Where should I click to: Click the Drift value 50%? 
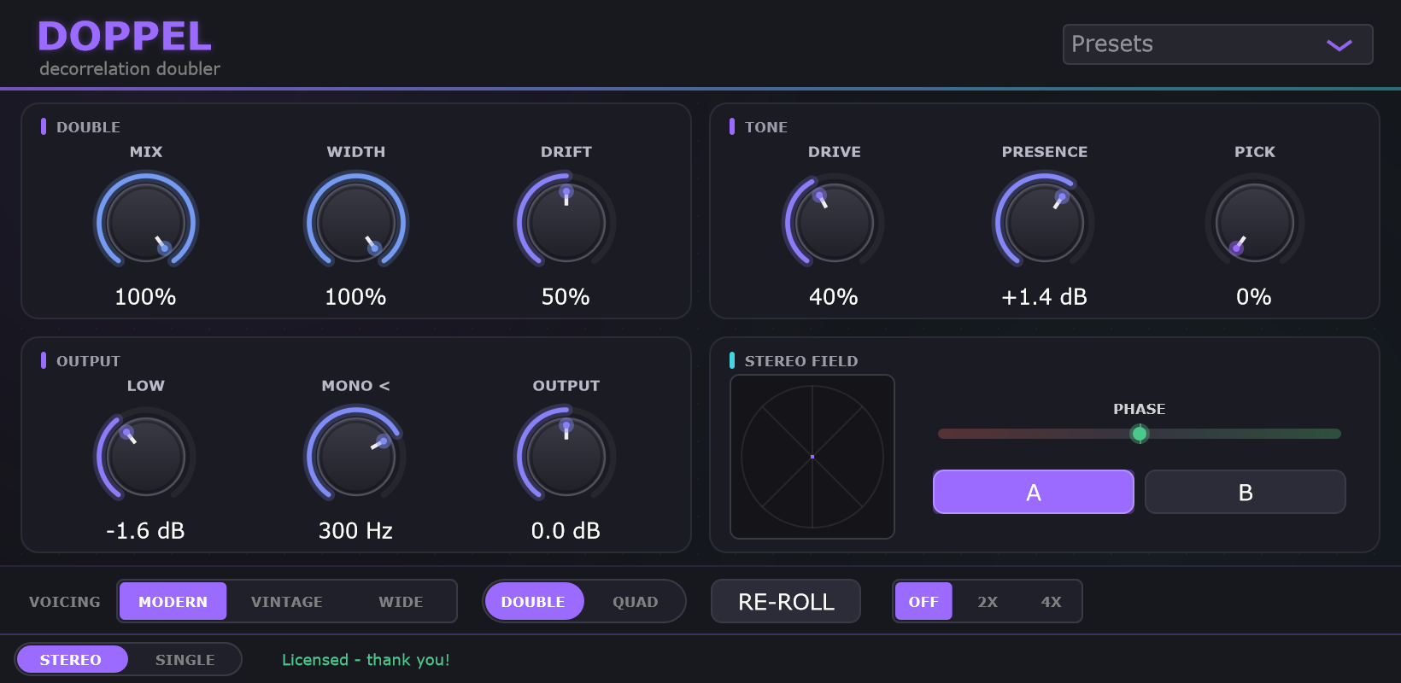[x=566, y=297]
